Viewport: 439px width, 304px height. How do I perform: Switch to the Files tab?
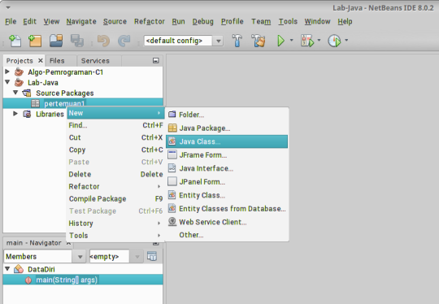pos(57,61)
